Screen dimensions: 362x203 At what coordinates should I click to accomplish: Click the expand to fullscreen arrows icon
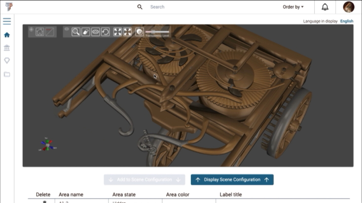117,31
